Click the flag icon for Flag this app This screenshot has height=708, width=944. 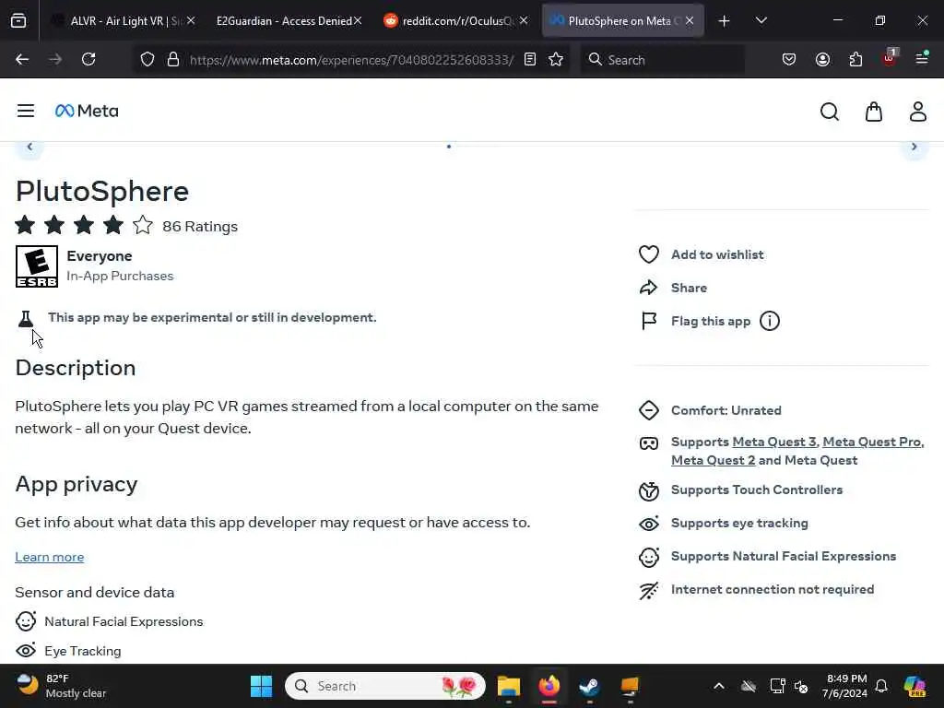pos(648,321)
